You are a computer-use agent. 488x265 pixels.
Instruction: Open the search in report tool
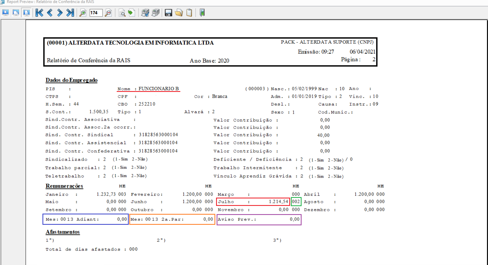coord(122,13)
